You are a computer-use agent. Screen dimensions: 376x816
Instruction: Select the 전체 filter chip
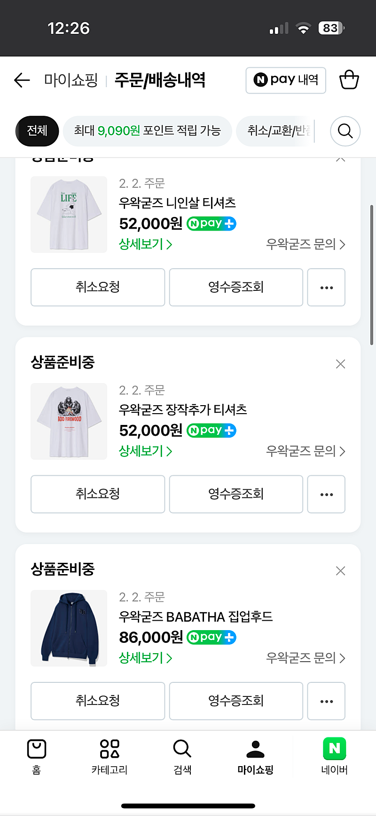37,130
